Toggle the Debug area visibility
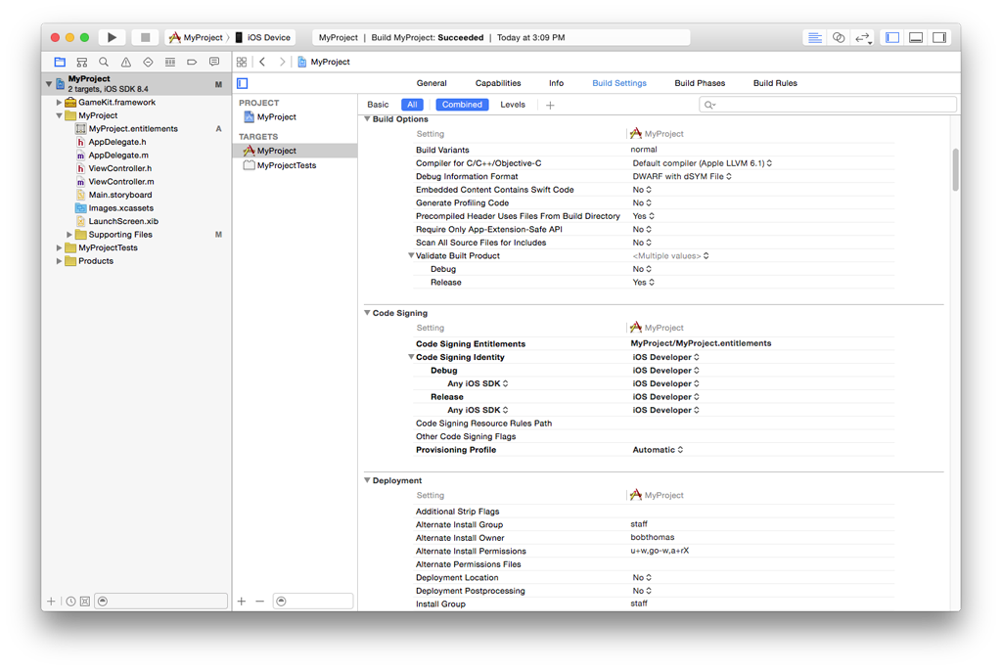 point(916,37)
